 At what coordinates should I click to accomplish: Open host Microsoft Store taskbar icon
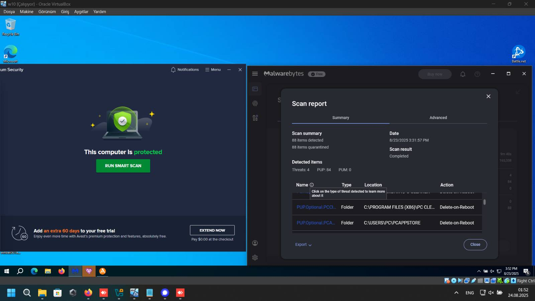click(58, 293)
